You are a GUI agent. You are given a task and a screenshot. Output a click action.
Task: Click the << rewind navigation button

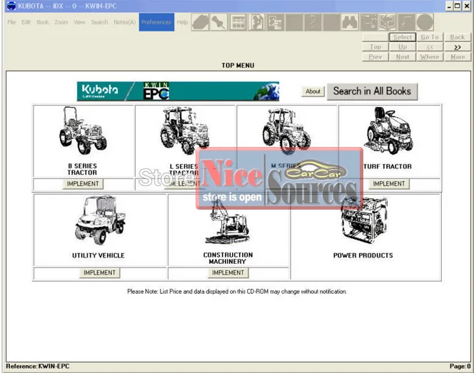pyautogui.click(x=430, y=47)
